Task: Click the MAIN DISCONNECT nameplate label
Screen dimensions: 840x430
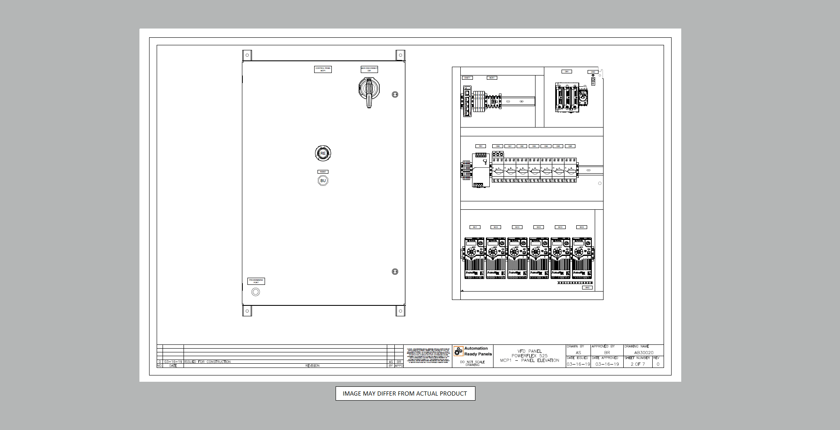Action: tap(369, 69)
